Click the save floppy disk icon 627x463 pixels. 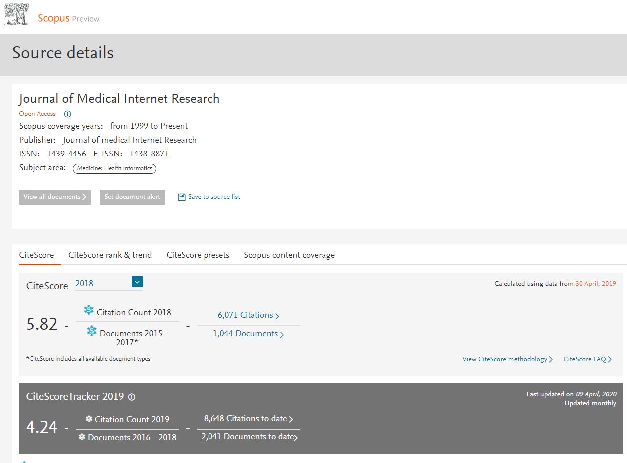(182, 197)
